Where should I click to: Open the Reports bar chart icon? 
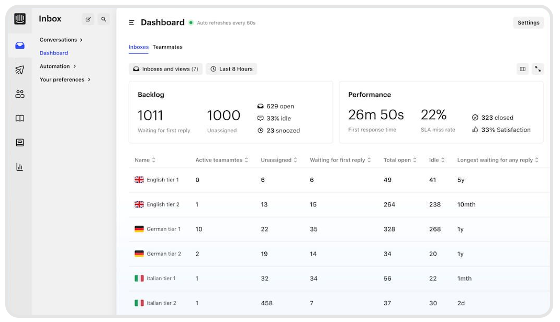click(x=20, y=167)
